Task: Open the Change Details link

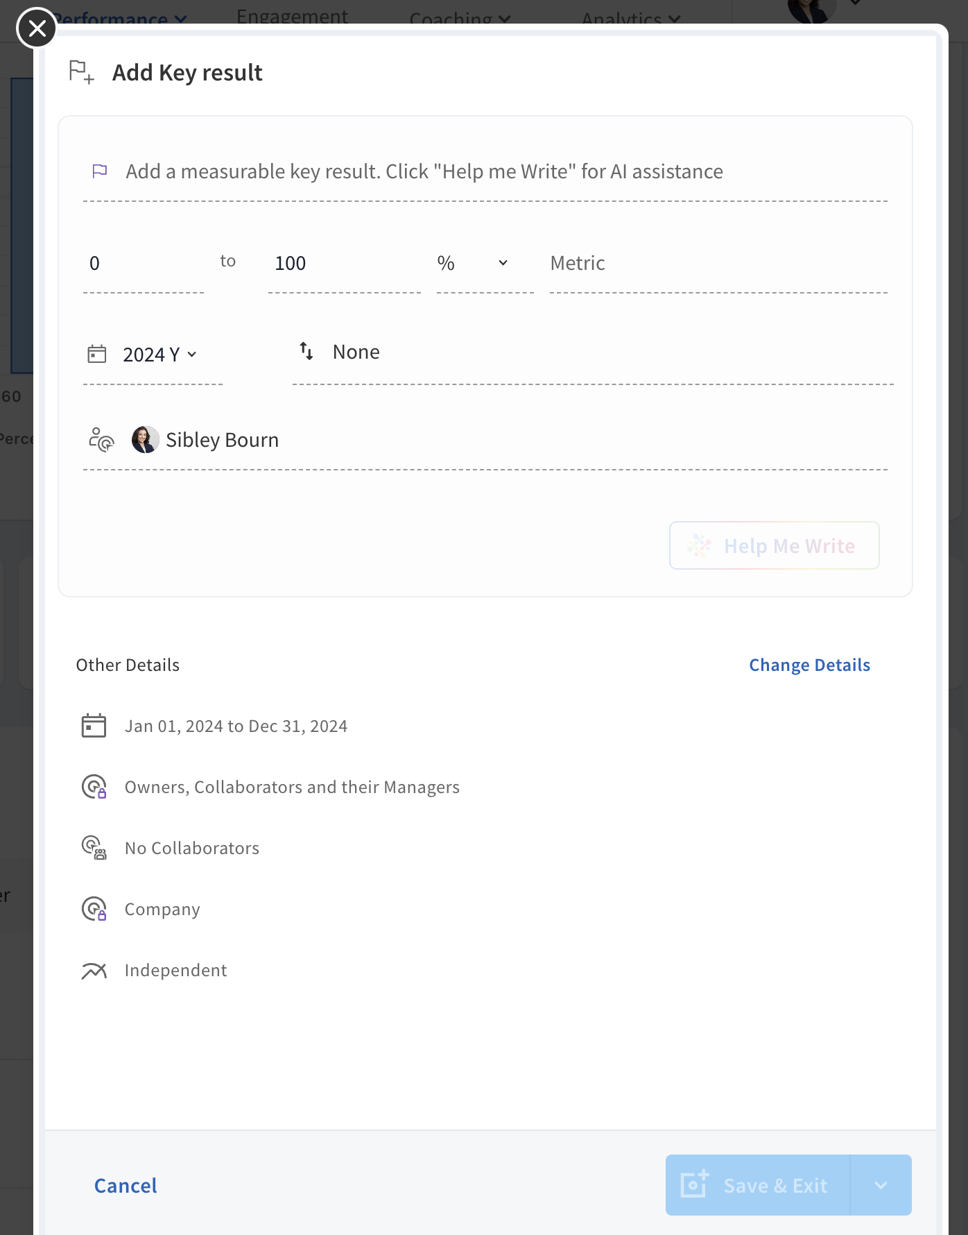Action: (x=809, y=665)
